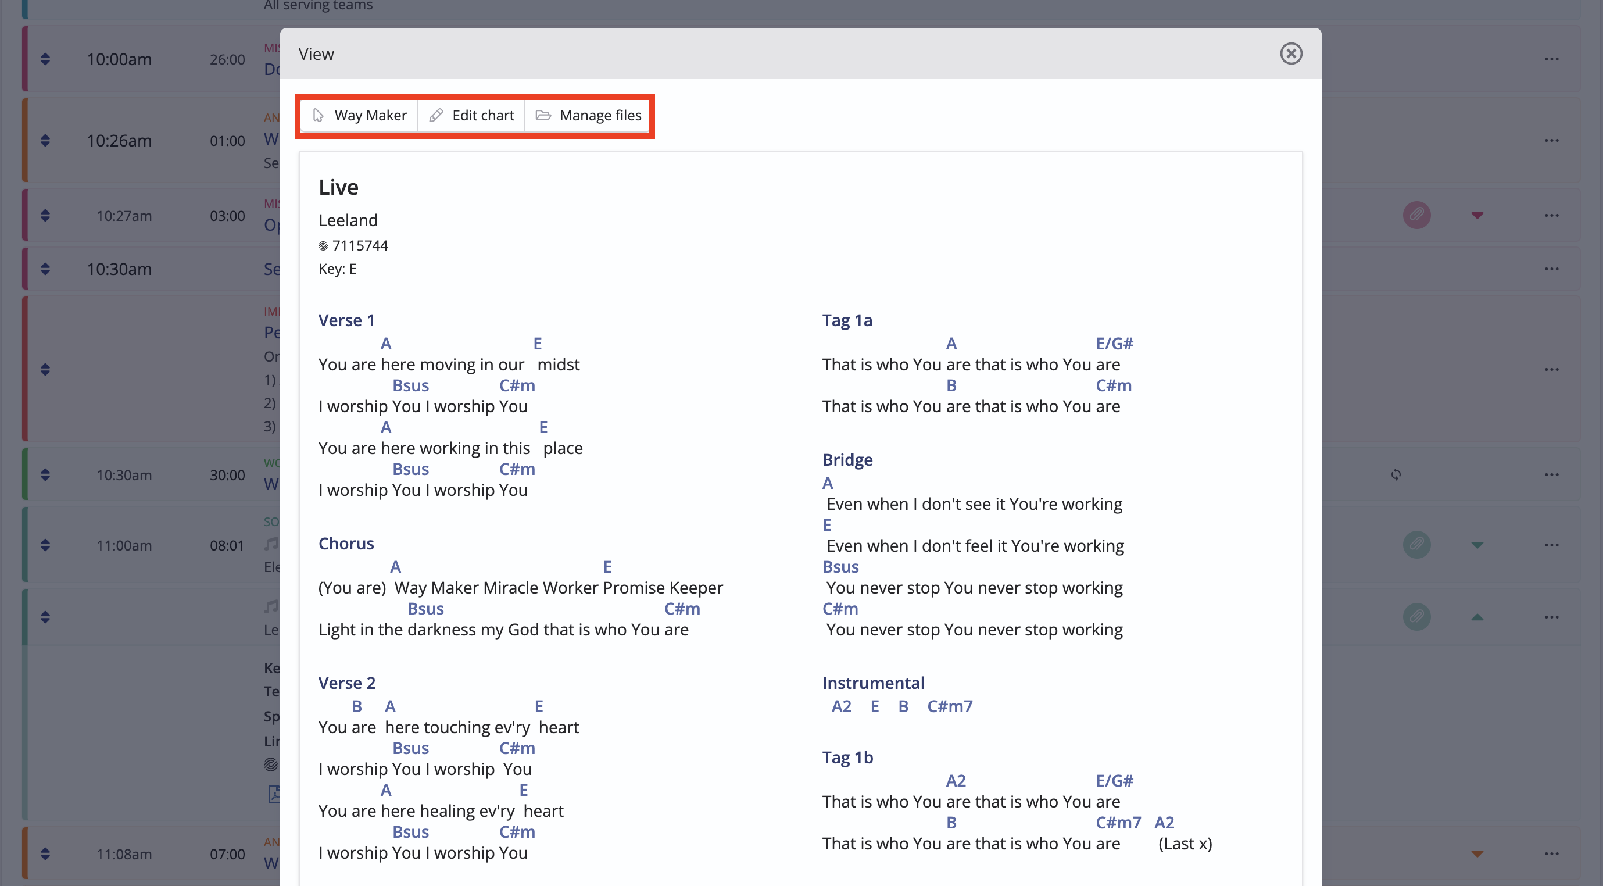Close the View dialog
The image size is (1603, 886).
coord(1291,53)
